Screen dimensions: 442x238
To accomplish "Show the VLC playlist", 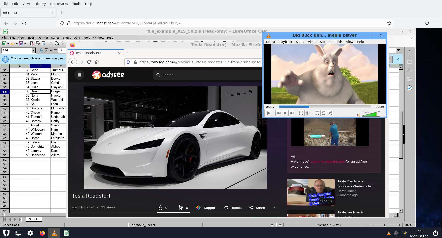I will click(x=317, y=113).
